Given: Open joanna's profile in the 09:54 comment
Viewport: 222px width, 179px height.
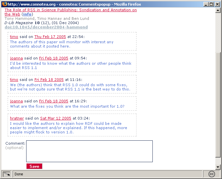Looking at the screenshot, I should point(16,58).
